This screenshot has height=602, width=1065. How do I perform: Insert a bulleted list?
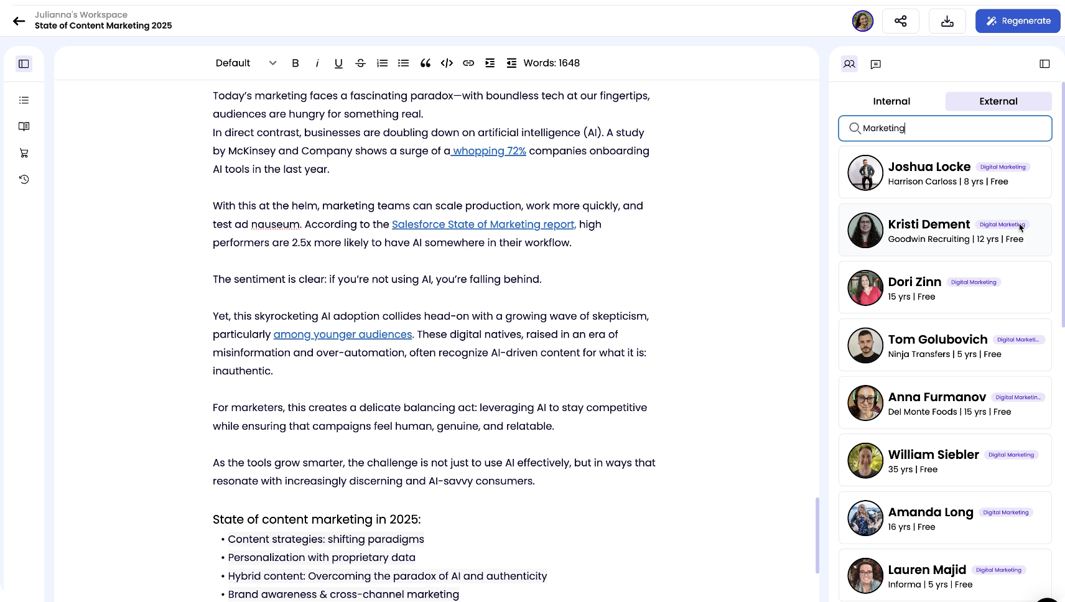click(404, 63)
